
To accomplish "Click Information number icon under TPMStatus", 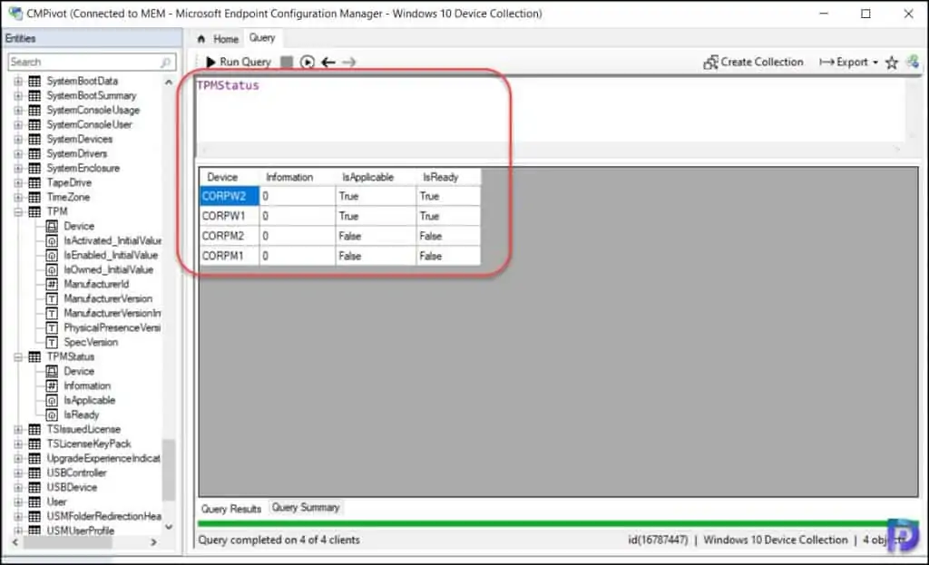I will click(x=52, y=385).
